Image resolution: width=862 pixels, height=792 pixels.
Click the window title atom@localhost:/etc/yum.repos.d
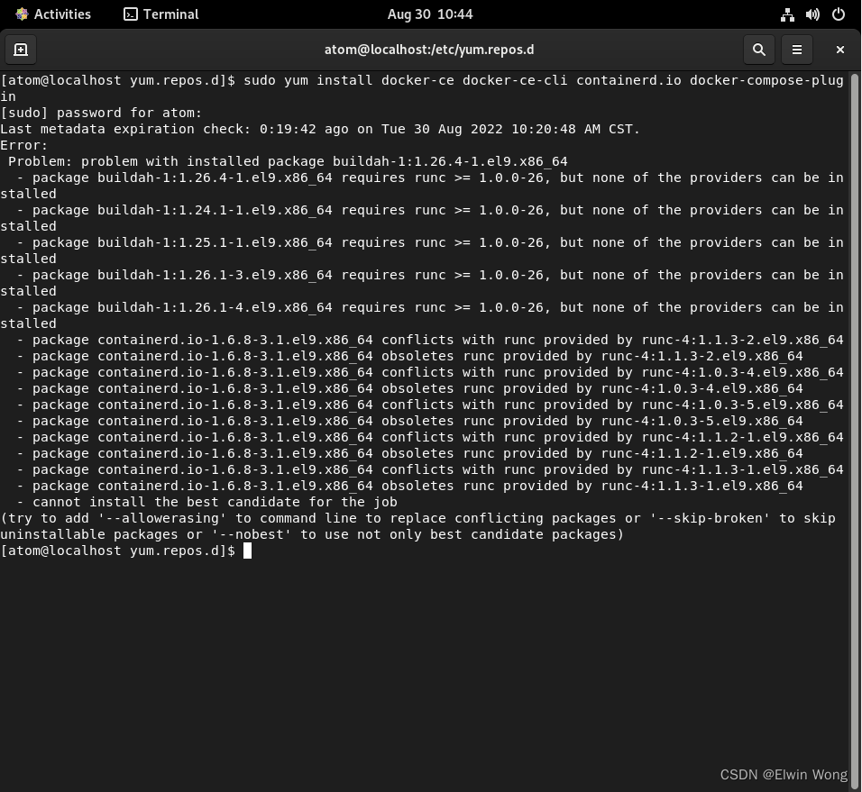coord(429,50)
